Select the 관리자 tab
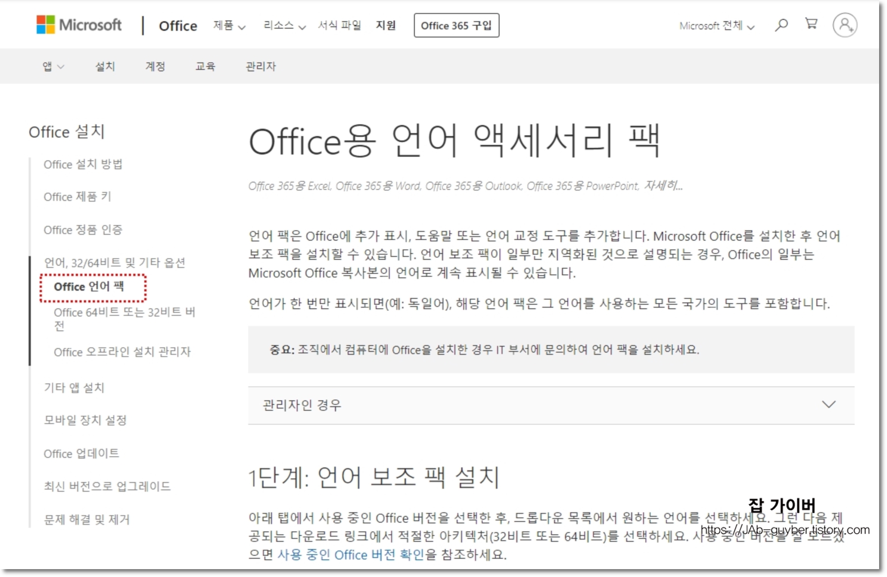 [x=261, y=66]
